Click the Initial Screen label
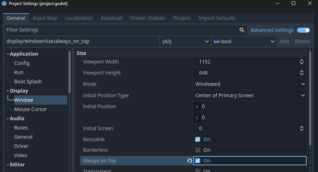The width and height of the screenshot is (318, 172). click(98, 128)
